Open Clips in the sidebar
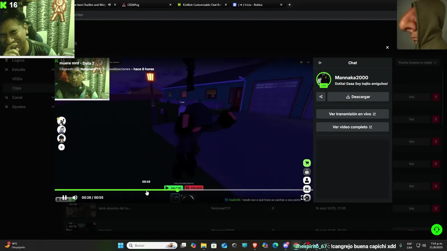Screen dimensions: 447x251 pos(17,88)
